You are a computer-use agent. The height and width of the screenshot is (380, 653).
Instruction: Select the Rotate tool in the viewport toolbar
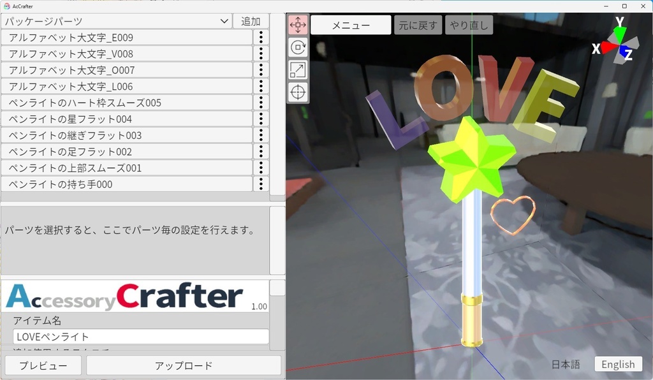298,47
